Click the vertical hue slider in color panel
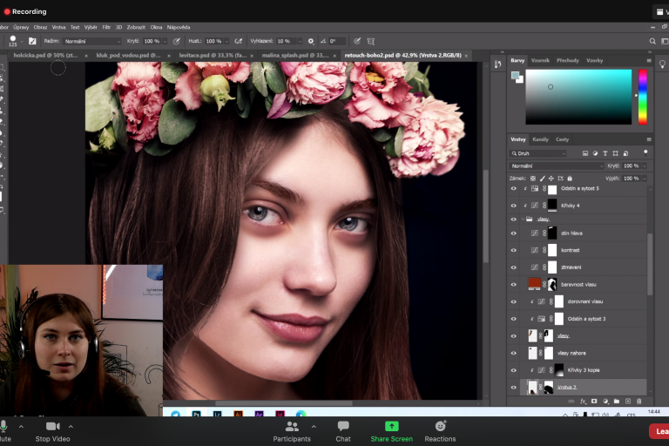This screenshot has height=446, width=669. (643, 96)
